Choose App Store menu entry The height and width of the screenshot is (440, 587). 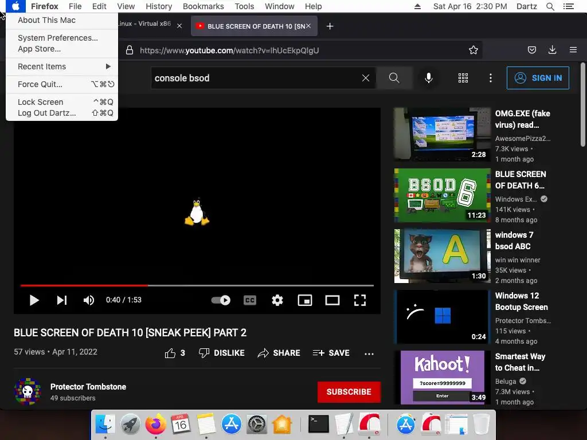tap(39, 49)
